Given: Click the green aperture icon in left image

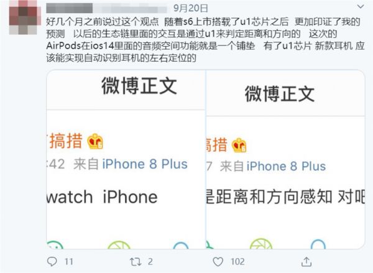Looking at the screenshot, I should pyautogui.click(x=119, y=244).
